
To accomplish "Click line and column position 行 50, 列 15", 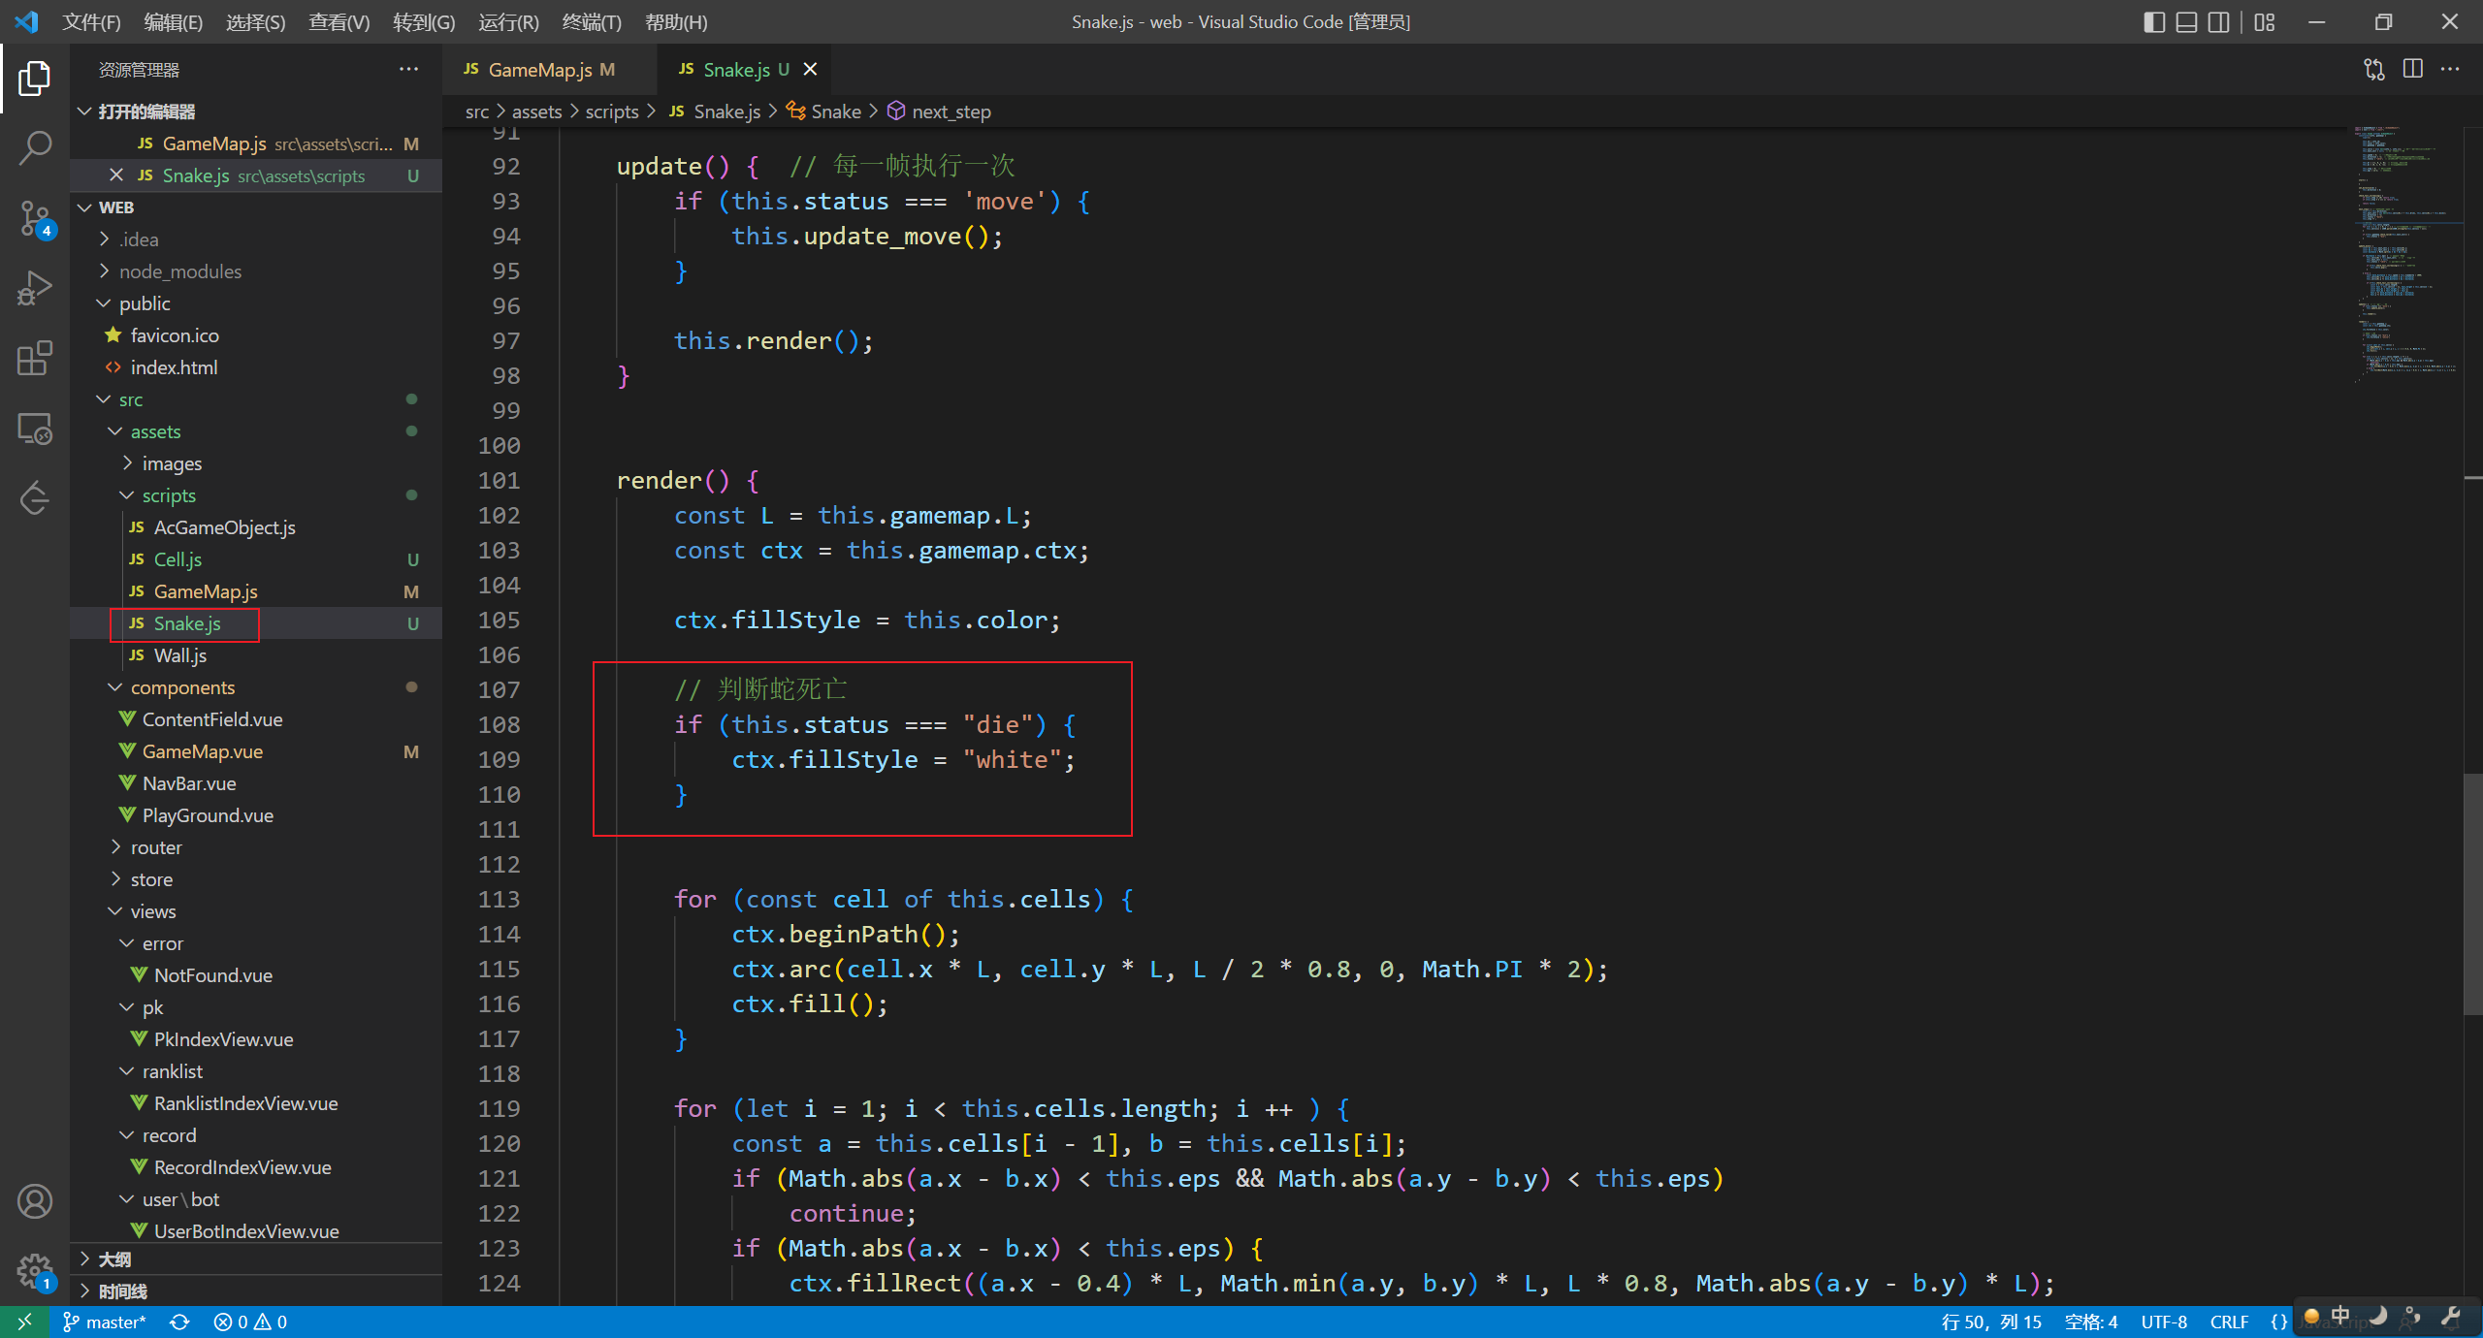I will click(x=1991, y=1322).
